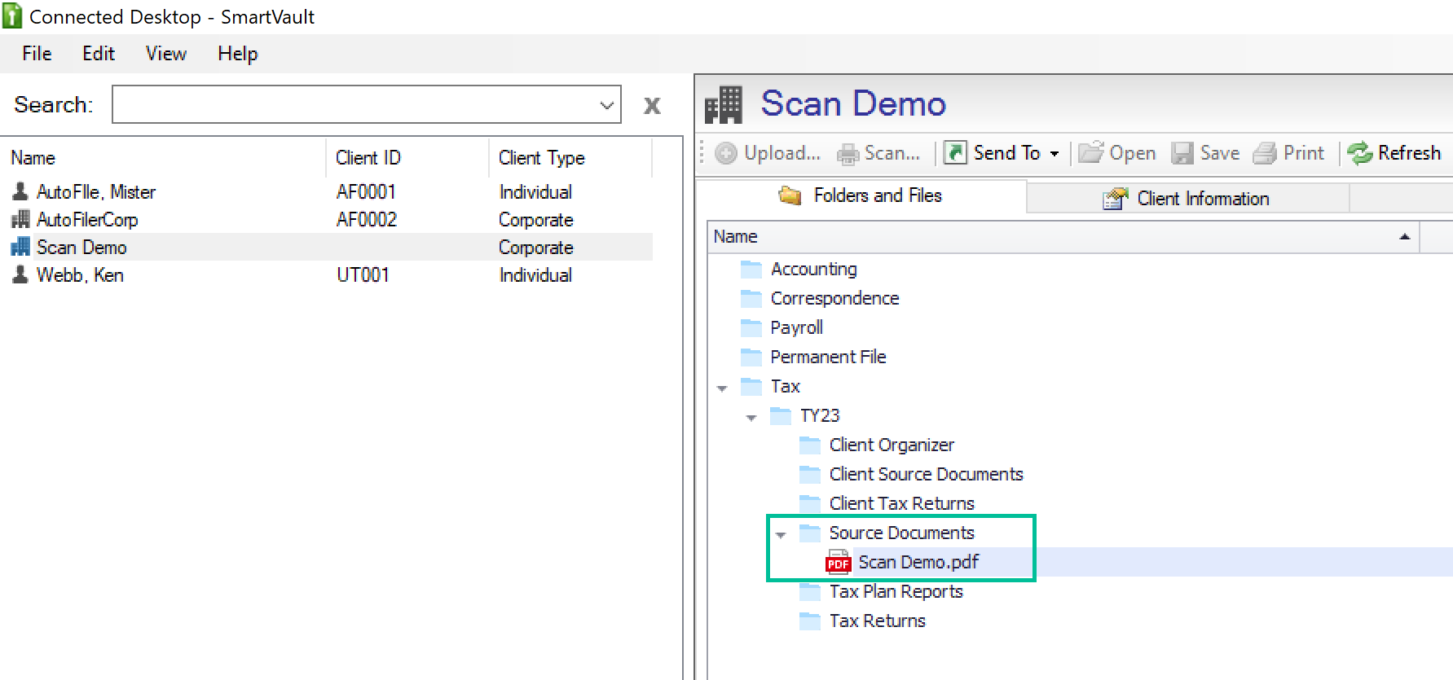Select the Payroll folder

click(x=797, y=328)
